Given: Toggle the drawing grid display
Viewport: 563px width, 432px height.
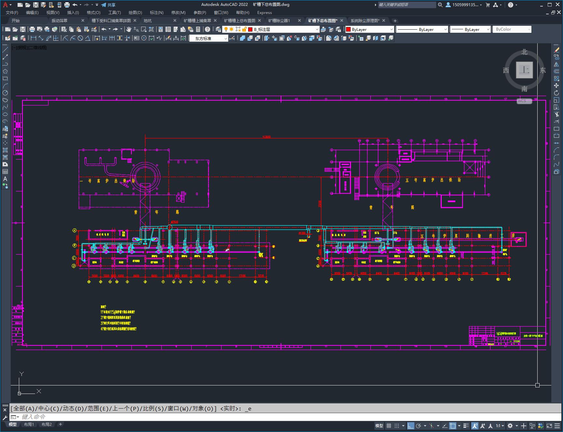Looking at the screenshot, I should point(389,425).
